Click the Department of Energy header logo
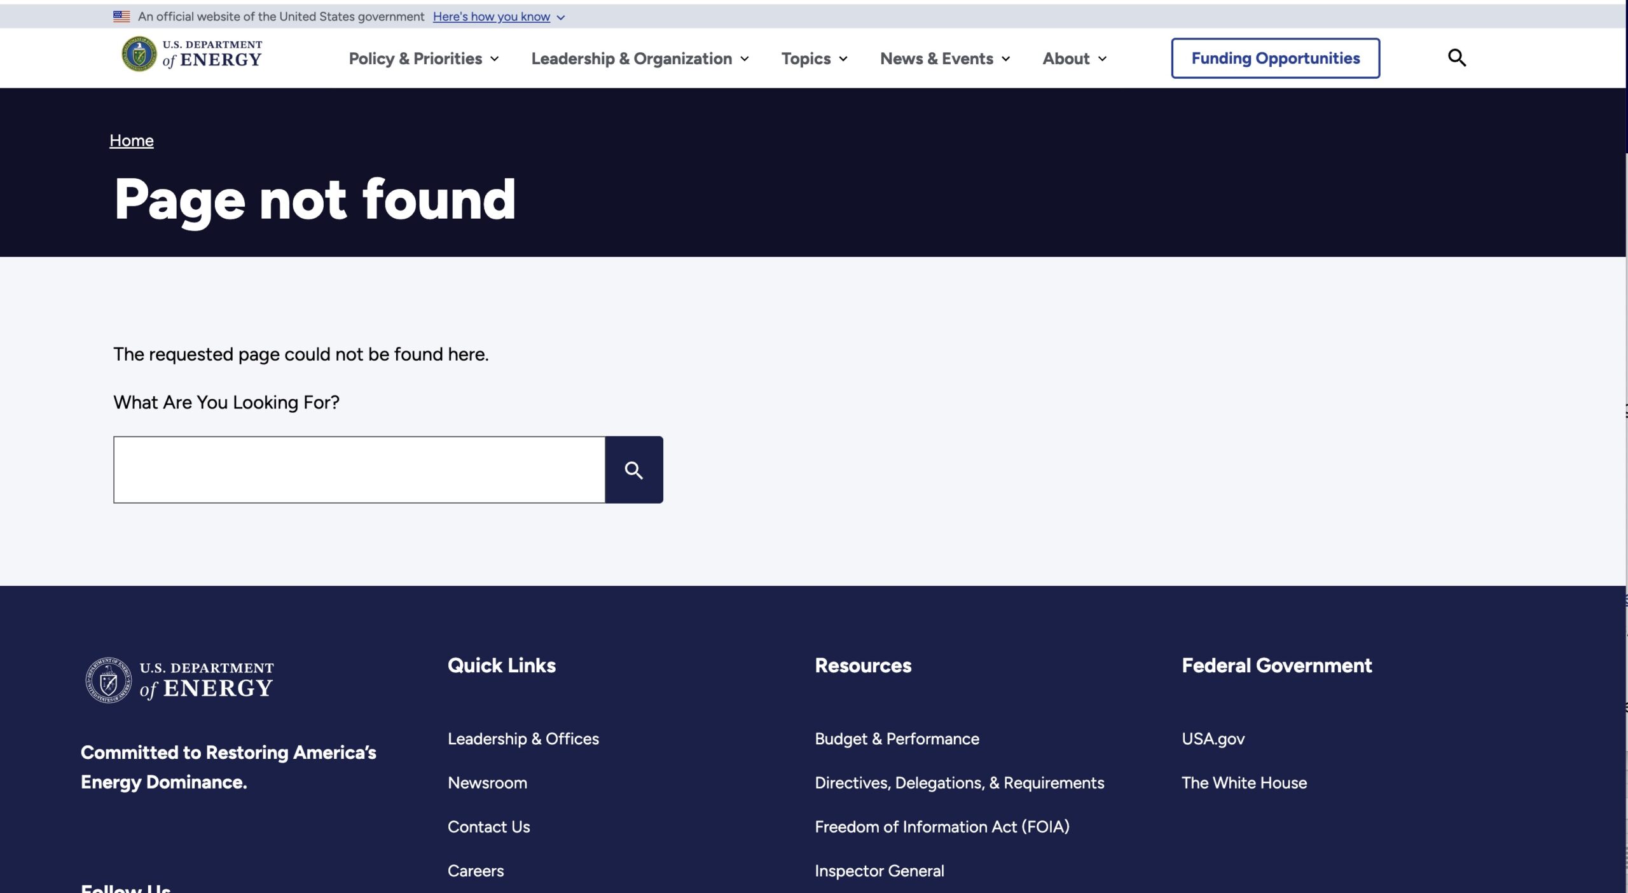The image size is (1628, 893). click(x=191, y=55)
